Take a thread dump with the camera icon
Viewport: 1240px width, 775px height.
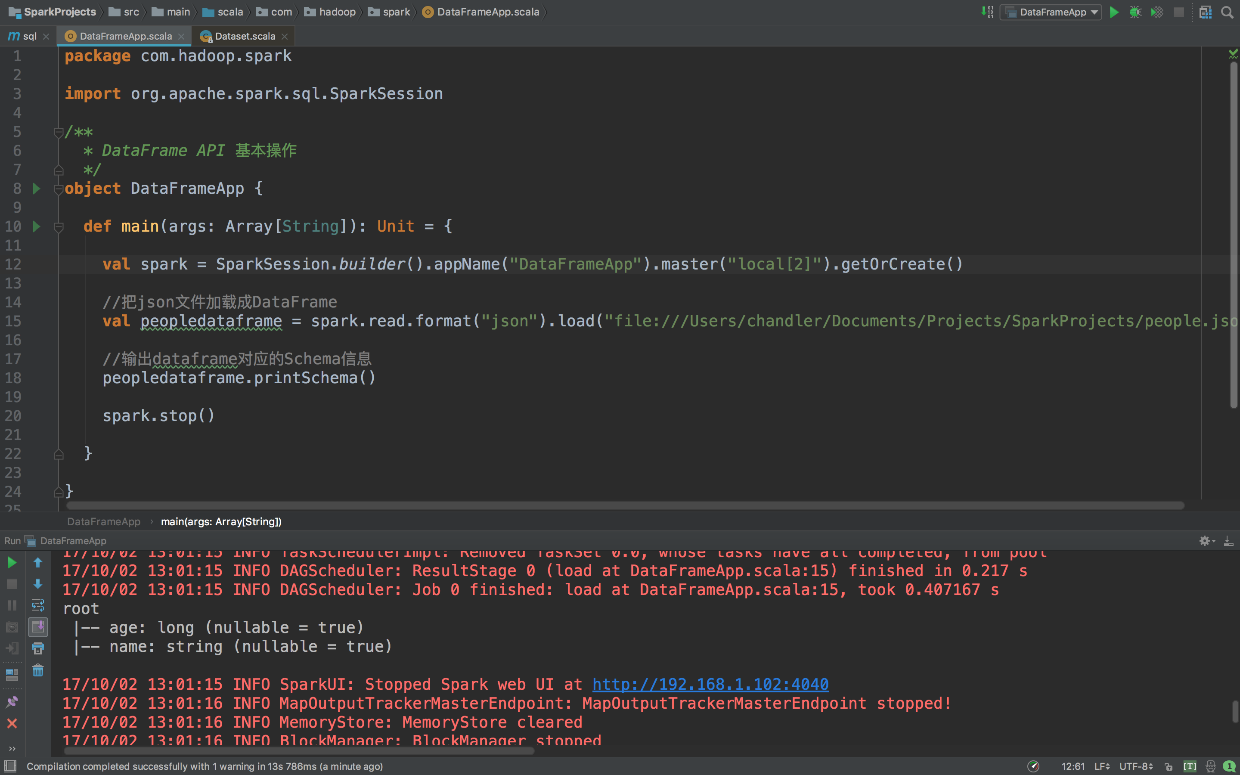12,627
